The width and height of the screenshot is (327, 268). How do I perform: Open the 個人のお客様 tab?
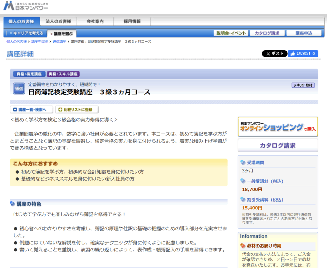pos(21,21)
